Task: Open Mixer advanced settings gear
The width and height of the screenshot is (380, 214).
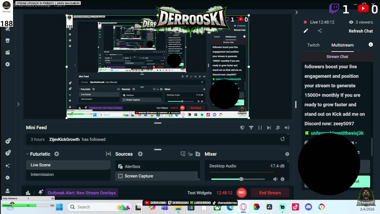Action: pyautogui.click(x=287, y=154)
